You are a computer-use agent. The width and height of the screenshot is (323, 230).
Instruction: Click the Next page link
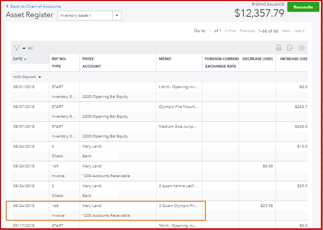(286, 31)
